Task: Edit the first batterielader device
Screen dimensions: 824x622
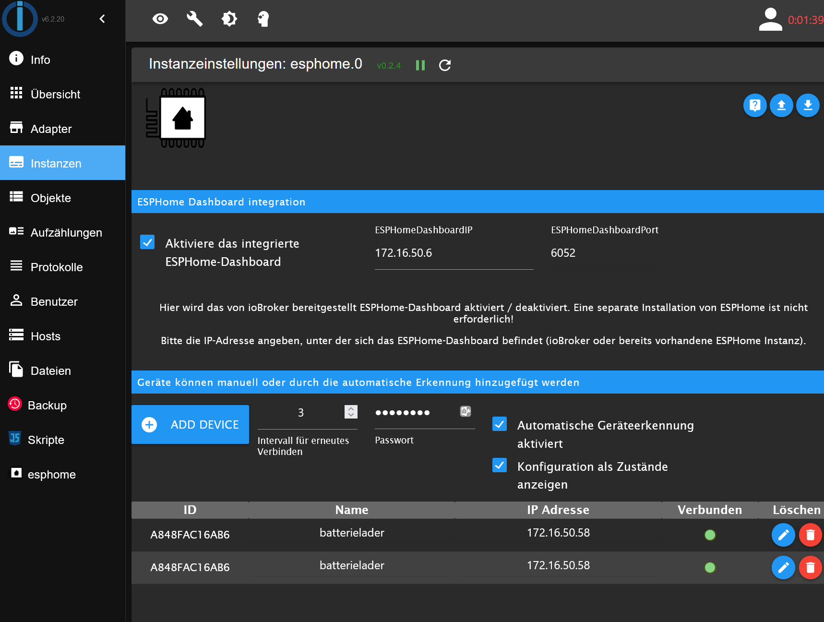Action: [x=783, y=535]
